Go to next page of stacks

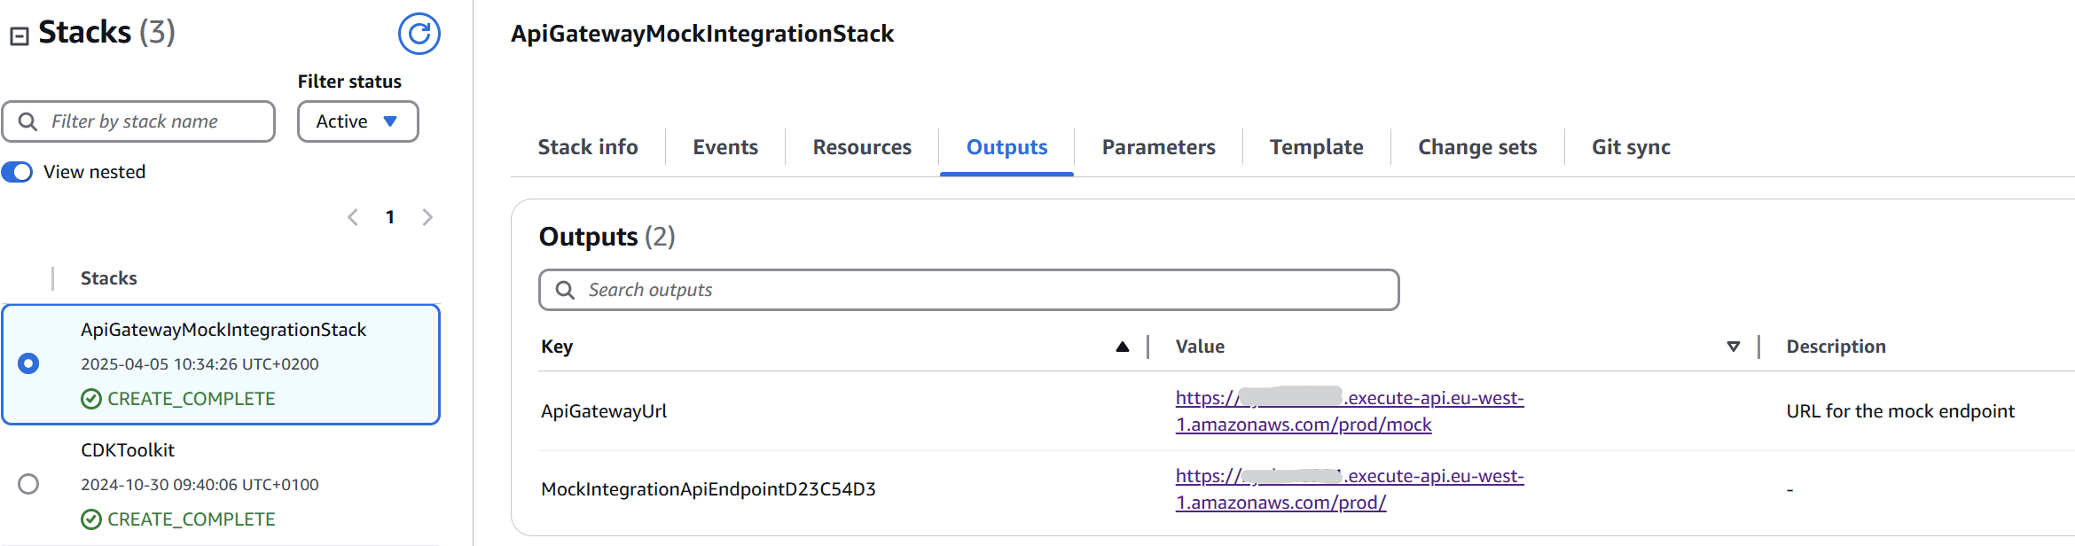[x=427, y=217]
